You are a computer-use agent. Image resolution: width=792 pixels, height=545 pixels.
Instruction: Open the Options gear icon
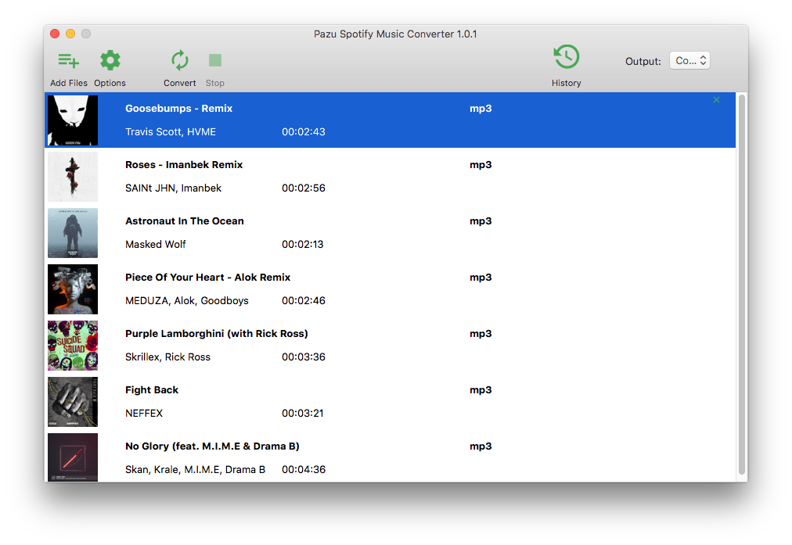[110, 61]
